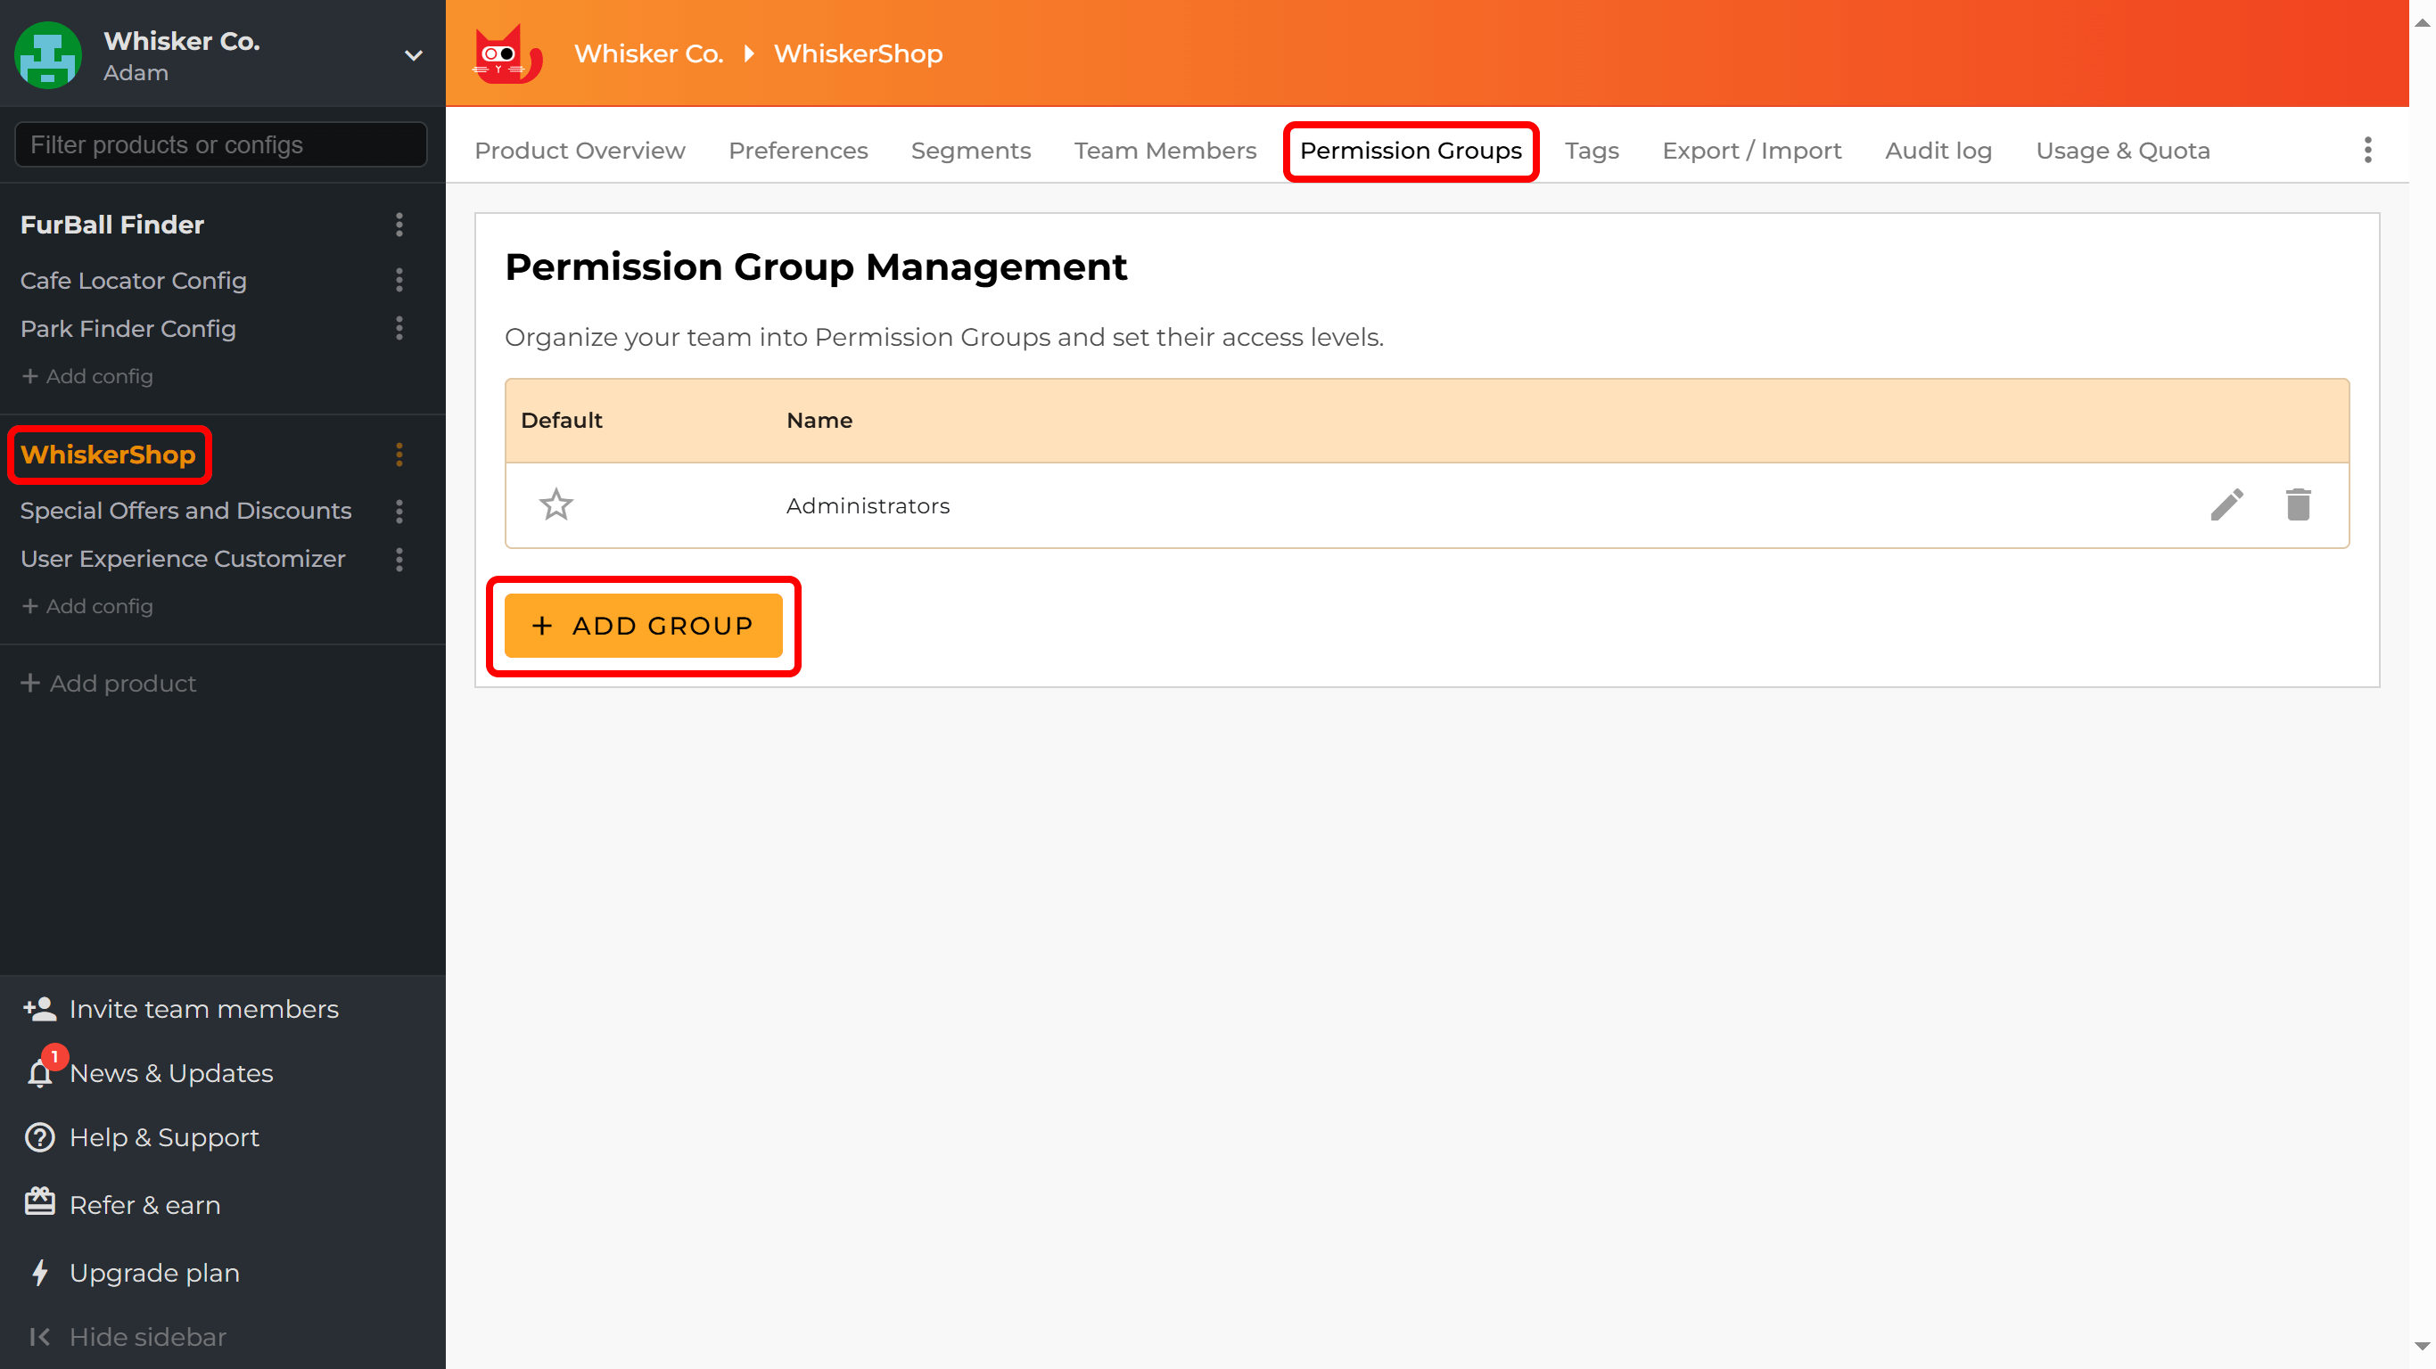Open the Refer & earn page
Viewport: 2436px width, 1369px height.
tap(144, 1204)
